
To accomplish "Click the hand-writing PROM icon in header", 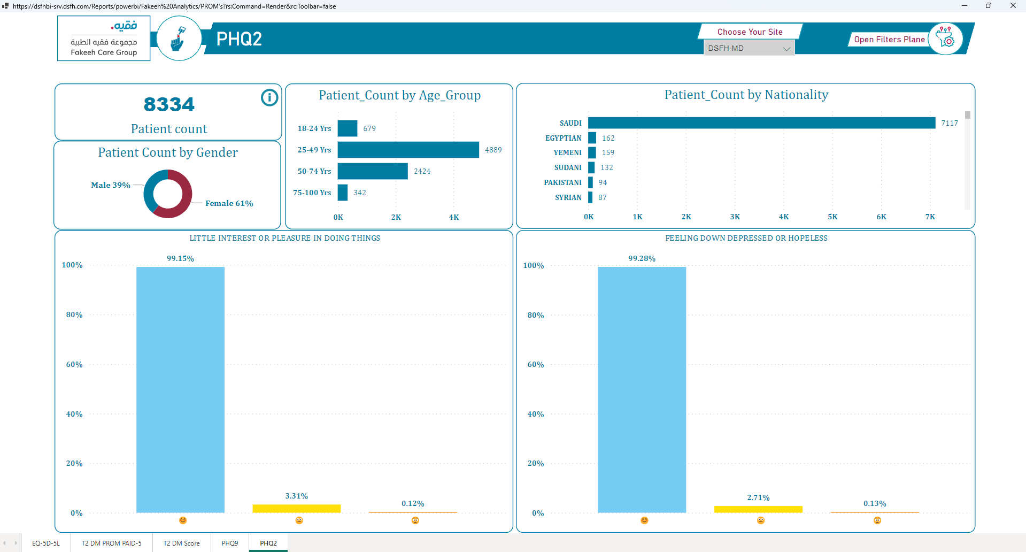I will pos(179,39).
